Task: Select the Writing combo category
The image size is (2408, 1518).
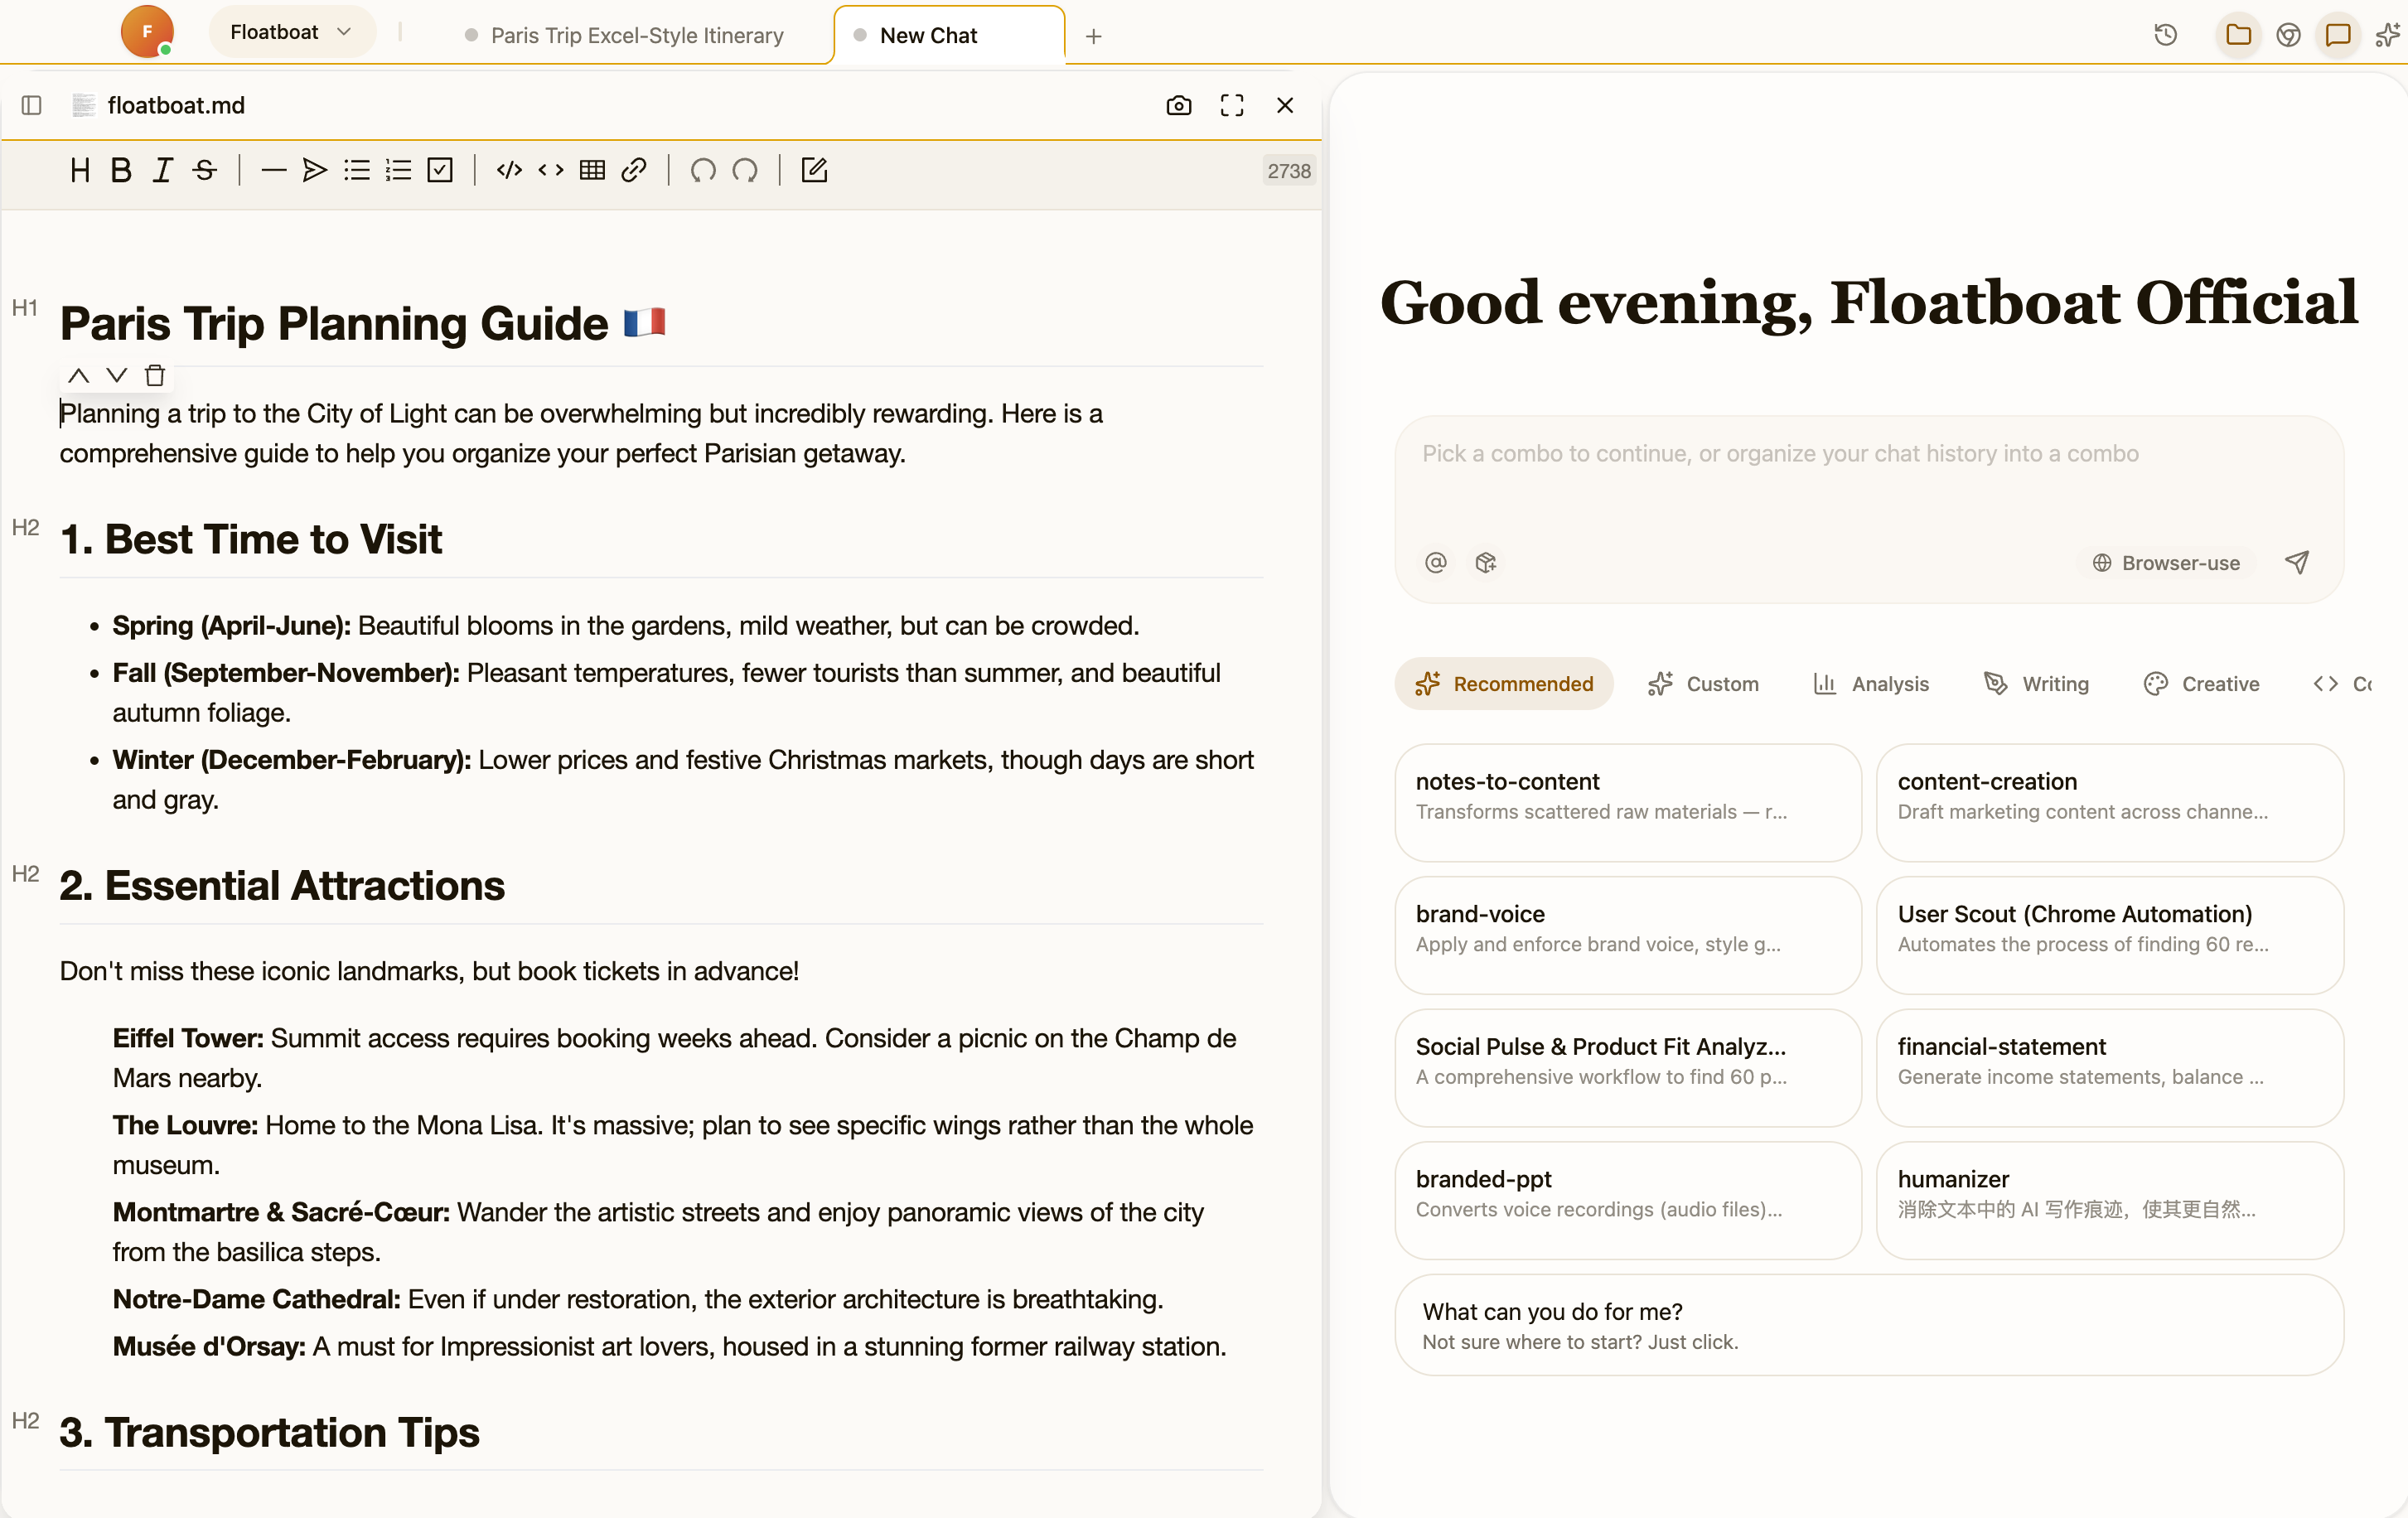Action: 2037,684
